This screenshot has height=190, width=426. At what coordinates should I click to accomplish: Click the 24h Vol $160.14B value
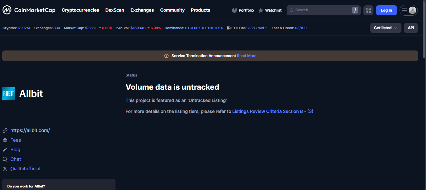[138, 28]
